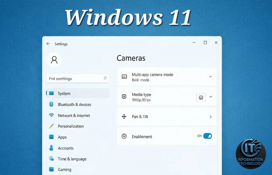Expand the Multi-app camera mode chevron
Screen dimensions: 272x175
click(x=210, y=77)
